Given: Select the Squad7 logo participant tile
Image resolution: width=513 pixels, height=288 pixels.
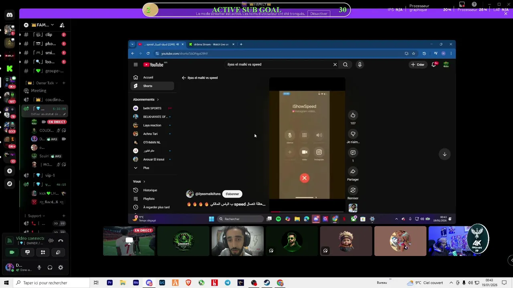Looking at the screenshot, I should coord(183,241).
